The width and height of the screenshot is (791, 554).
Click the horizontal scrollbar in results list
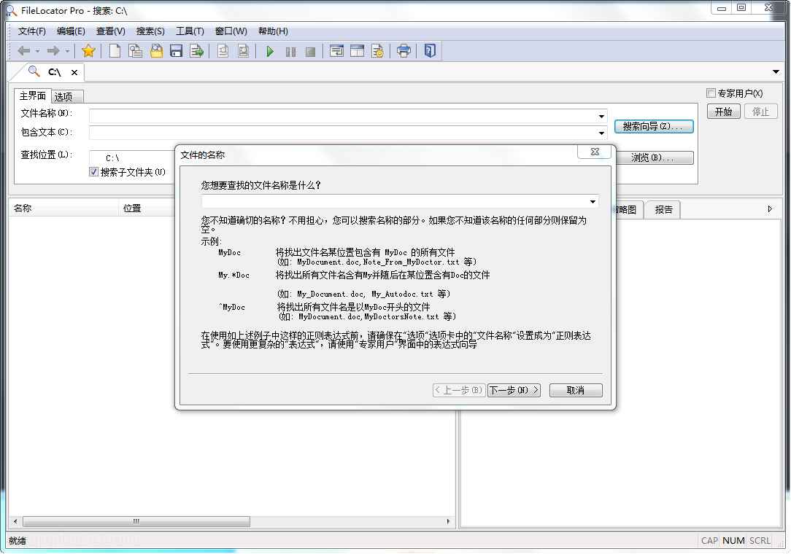[136, 522]
